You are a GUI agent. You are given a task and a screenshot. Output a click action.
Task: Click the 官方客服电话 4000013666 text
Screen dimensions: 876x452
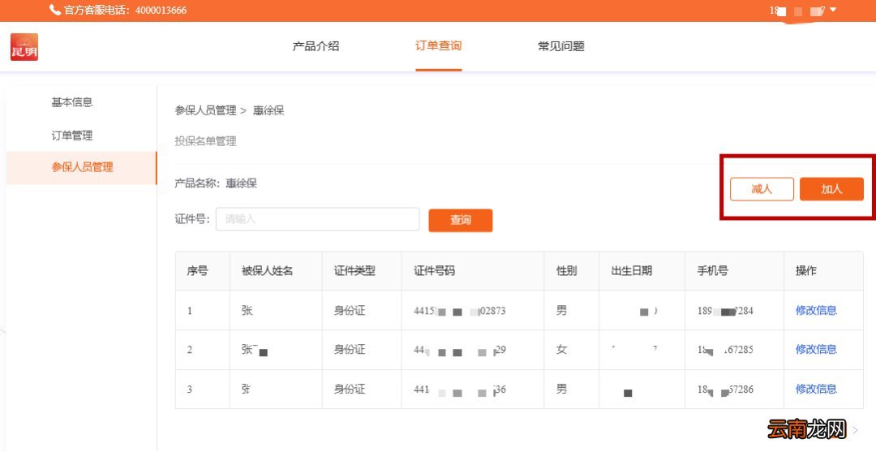[x=125, y=10]
